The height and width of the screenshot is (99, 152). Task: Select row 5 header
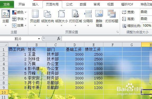(x=4, y=69)
